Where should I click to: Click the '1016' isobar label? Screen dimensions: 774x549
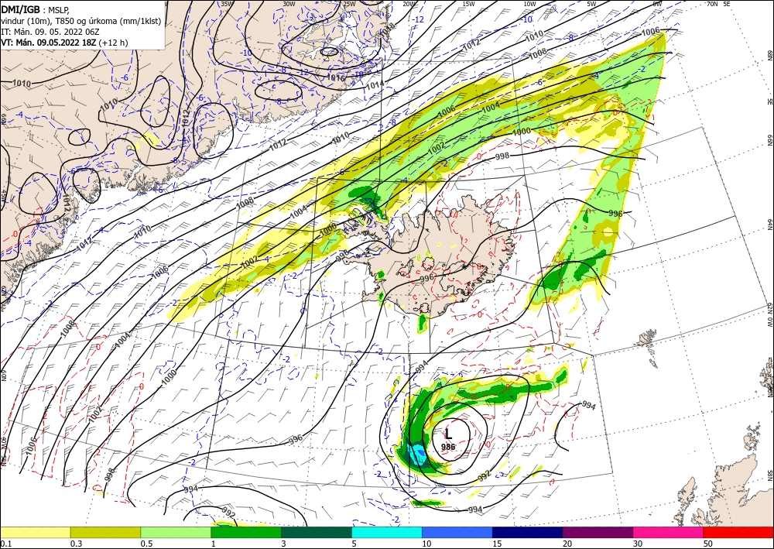(x=336, y=77)
